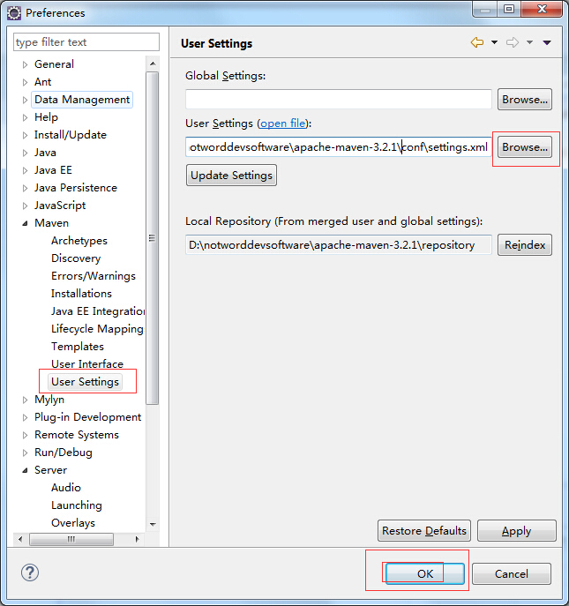Browse for User Settings file

click(525, 146)
